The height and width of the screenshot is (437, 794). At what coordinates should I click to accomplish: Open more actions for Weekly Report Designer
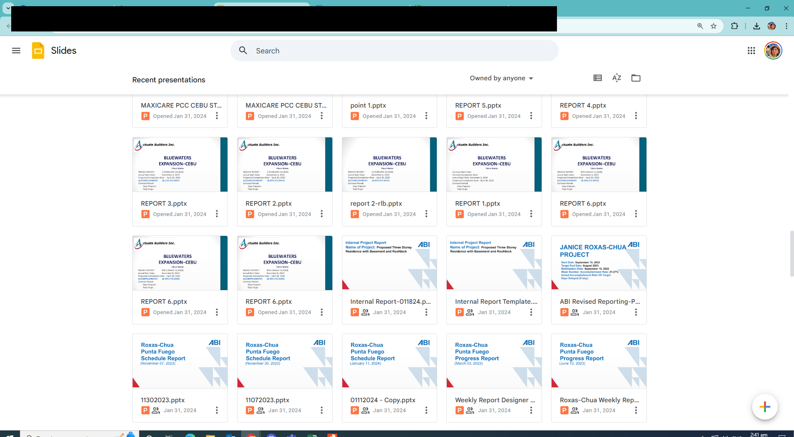click(x=531, y=410)
